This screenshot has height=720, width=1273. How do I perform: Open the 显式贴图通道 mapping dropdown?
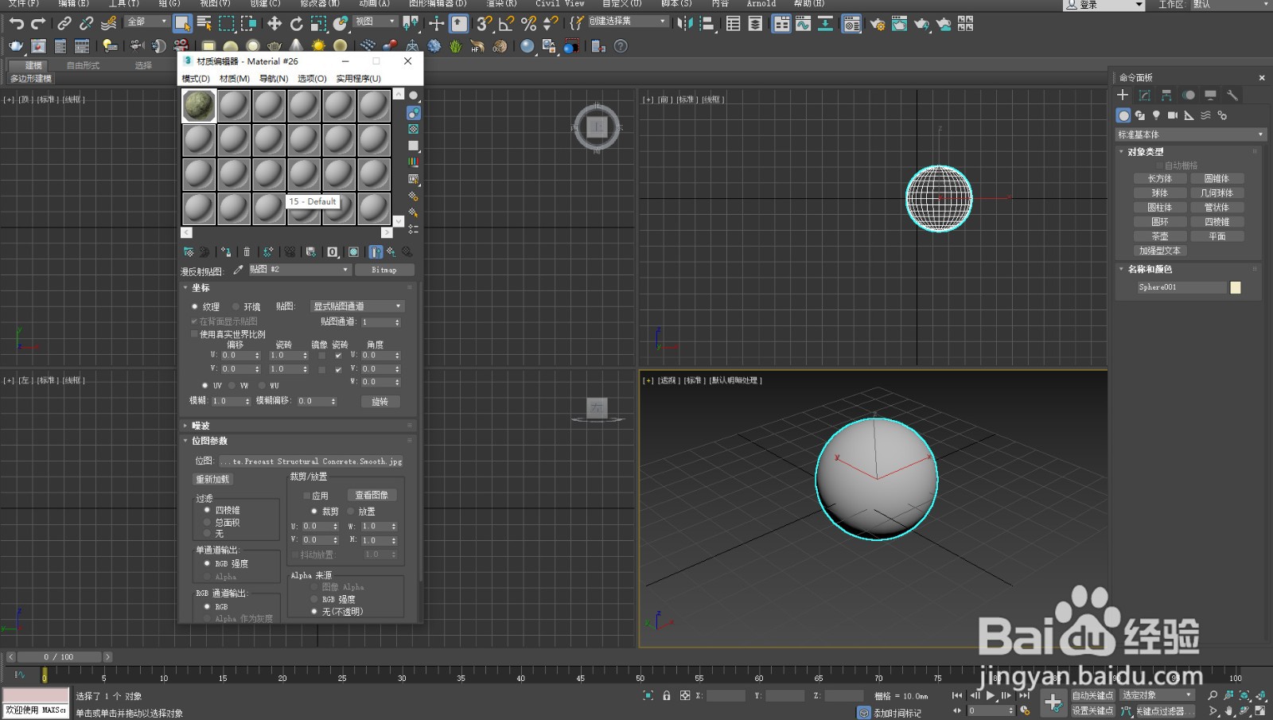point(357,306)
